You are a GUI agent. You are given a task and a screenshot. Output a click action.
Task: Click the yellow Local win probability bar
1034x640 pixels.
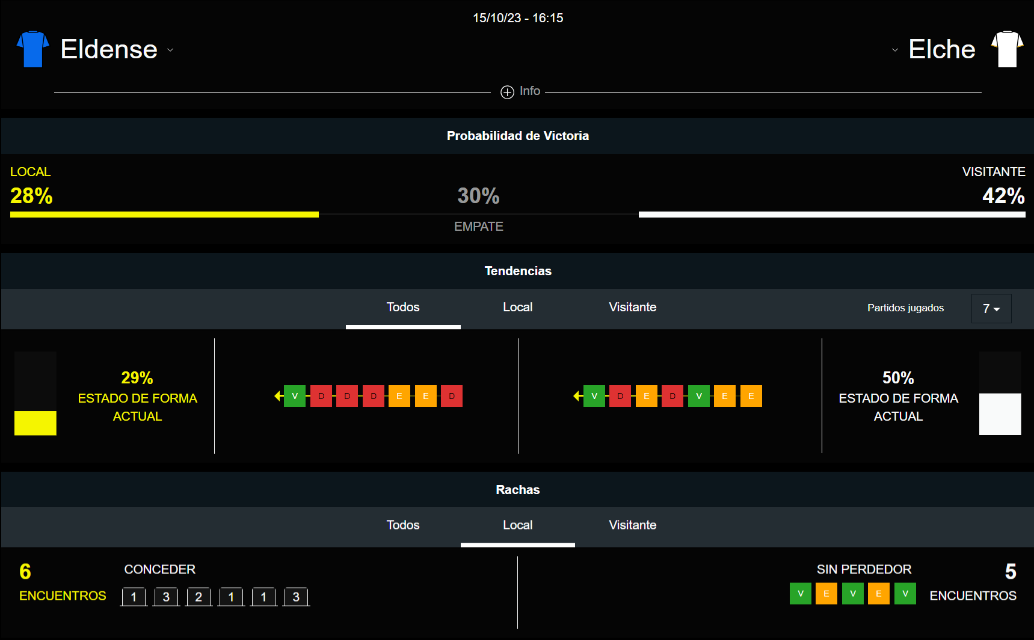pos(164,215)
